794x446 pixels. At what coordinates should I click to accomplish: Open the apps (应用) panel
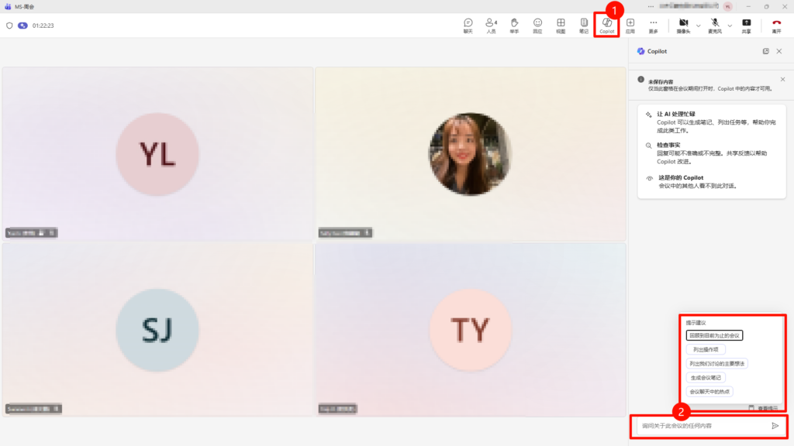630,25
